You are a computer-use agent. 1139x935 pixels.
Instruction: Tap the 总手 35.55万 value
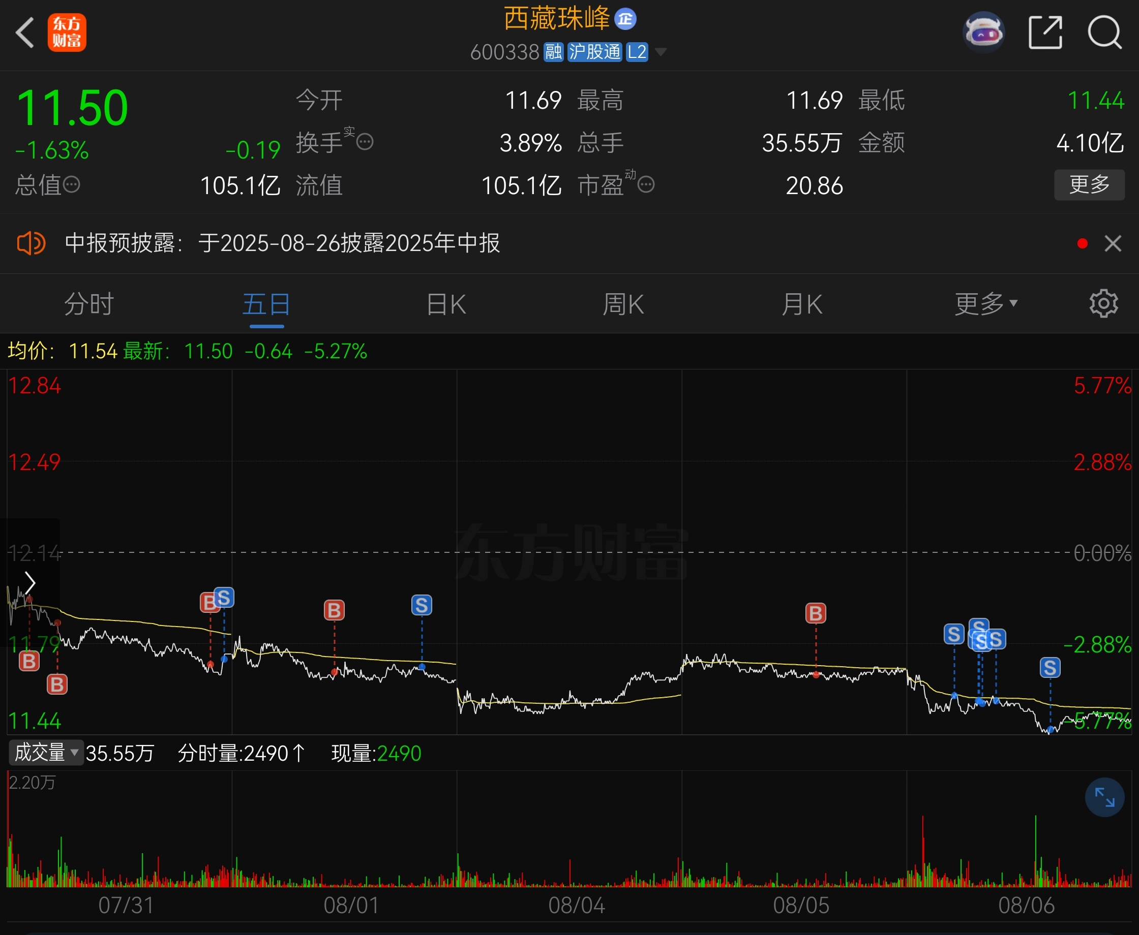pos(802,143)
